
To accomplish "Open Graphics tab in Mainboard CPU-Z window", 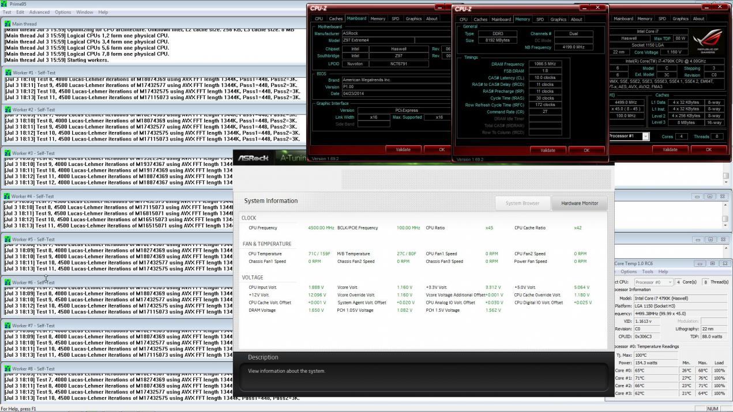I will [414, 18].
